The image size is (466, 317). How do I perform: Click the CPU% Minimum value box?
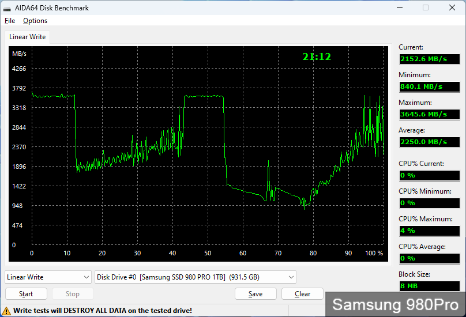430,203
